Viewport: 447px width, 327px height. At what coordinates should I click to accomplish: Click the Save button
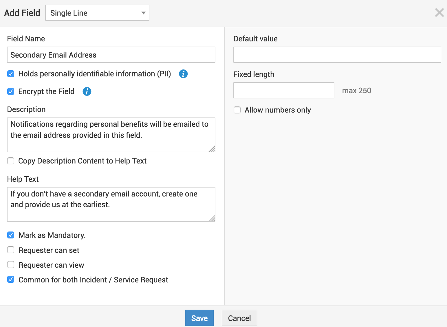(x=199, y=318)
